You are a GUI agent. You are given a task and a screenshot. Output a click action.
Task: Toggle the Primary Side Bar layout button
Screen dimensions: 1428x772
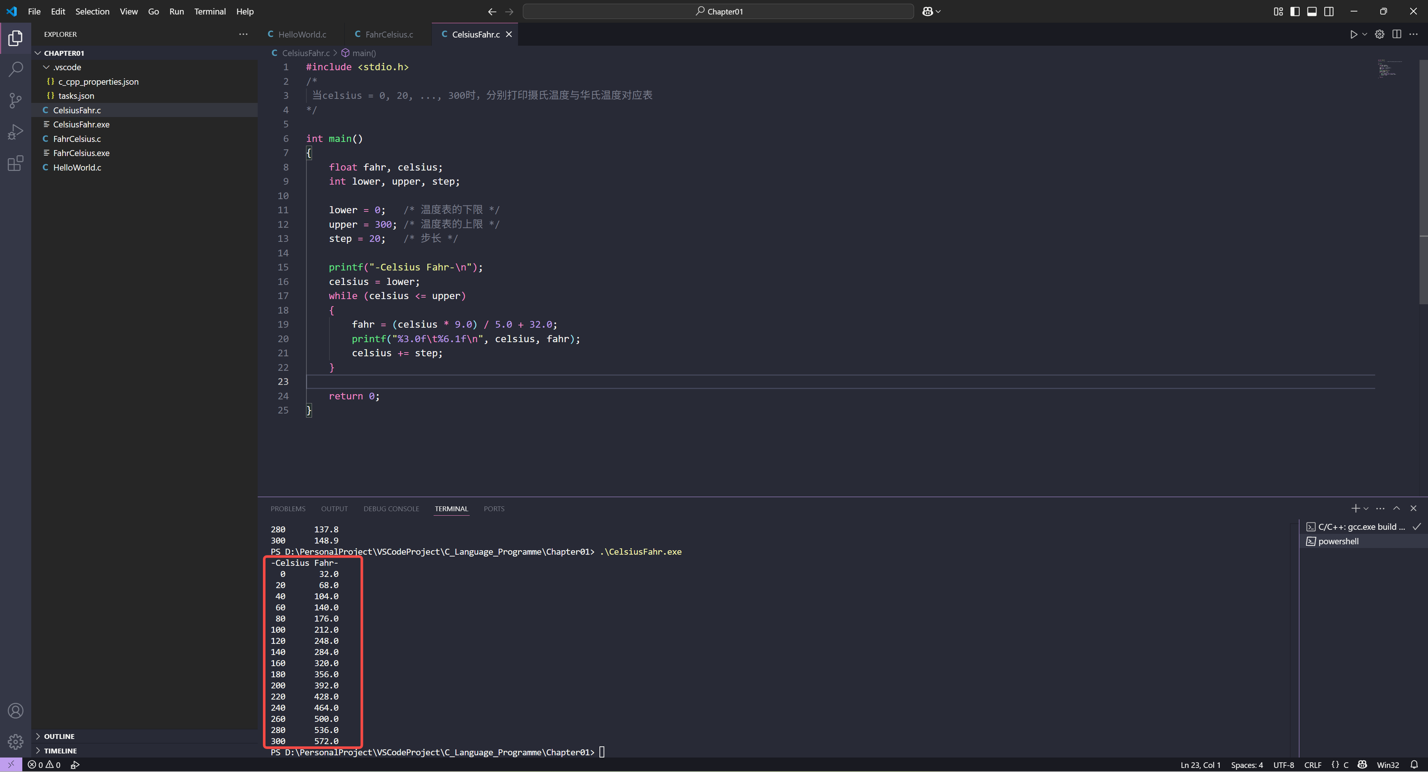tap(1295, 12)
